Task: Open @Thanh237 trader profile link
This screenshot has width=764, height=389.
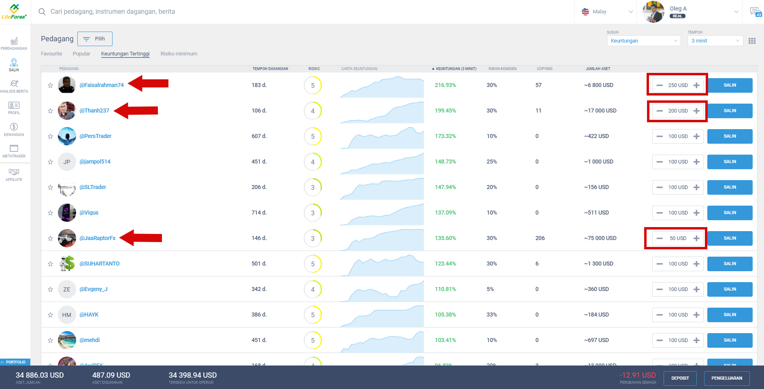Action: point(94,111)
